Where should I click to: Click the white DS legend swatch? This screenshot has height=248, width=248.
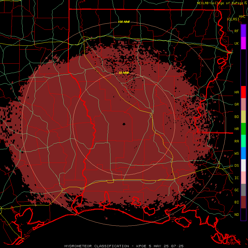pos(243,165)
